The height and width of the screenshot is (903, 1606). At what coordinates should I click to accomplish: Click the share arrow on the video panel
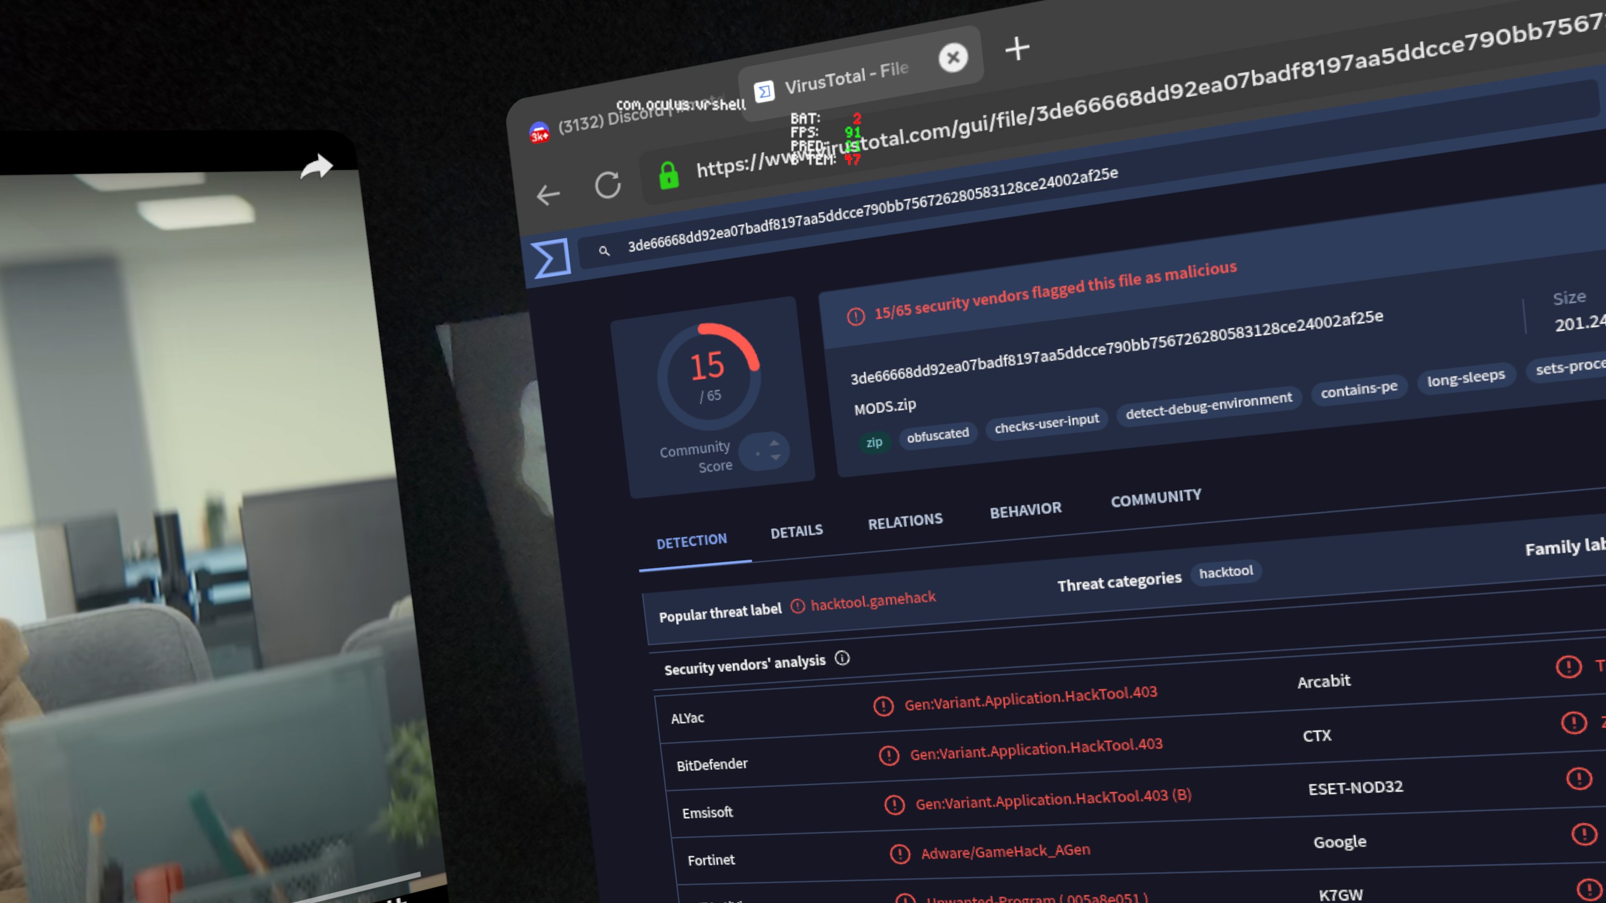[316, 166]
